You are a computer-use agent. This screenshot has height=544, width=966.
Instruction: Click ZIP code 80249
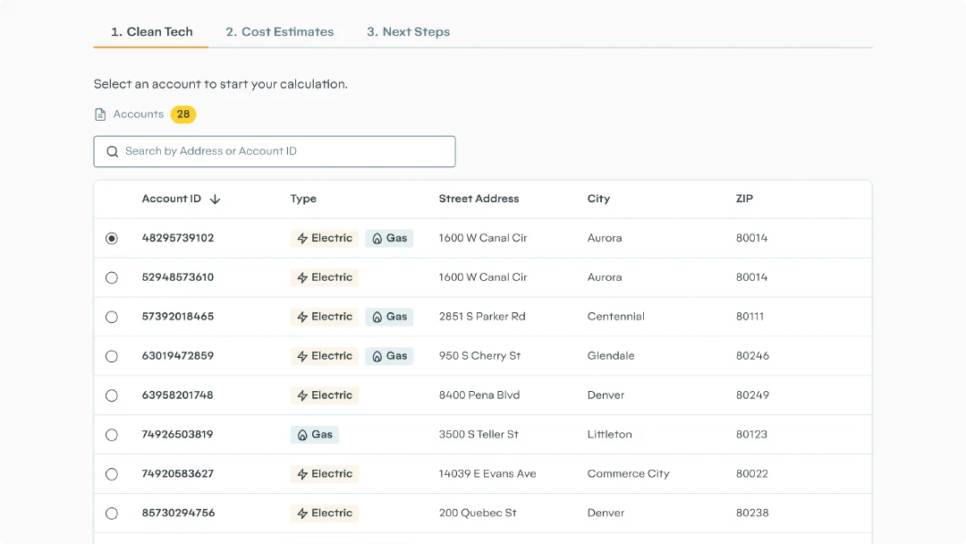pos(753,395)
